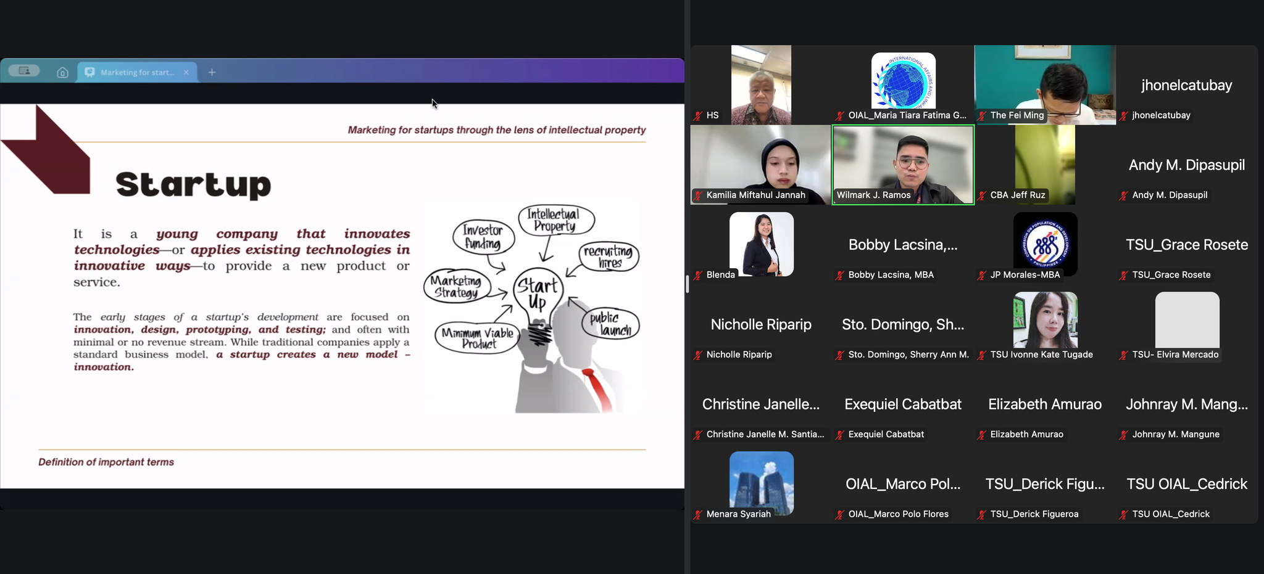Click muted mic icon for OIAL_Marco Polo Flores
The width and height of the screenshot is (1264, 574).
coord(840,514)
